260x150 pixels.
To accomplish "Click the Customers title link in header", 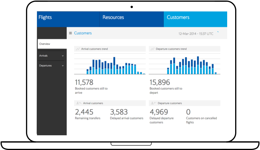I will (83, 33).
